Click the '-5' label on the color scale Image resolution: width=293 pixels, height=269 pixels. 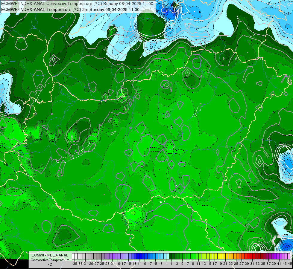coord(155,264)
